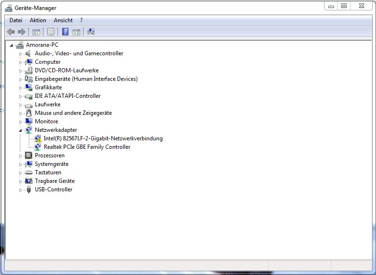Expand Audio-, Video- und Gamecontroller node

point(20,54)
